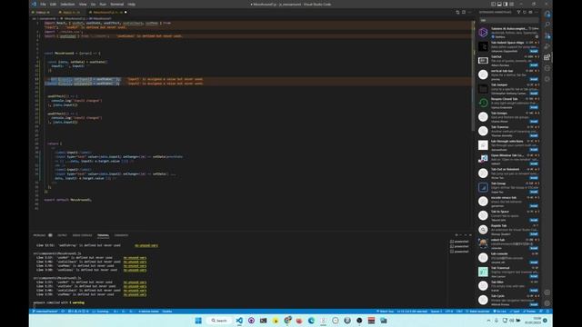Screen dimensions: 582x327
Task: Open the Manage gear in activity bar
Action: pyautogui.click(x=547, y=303)
